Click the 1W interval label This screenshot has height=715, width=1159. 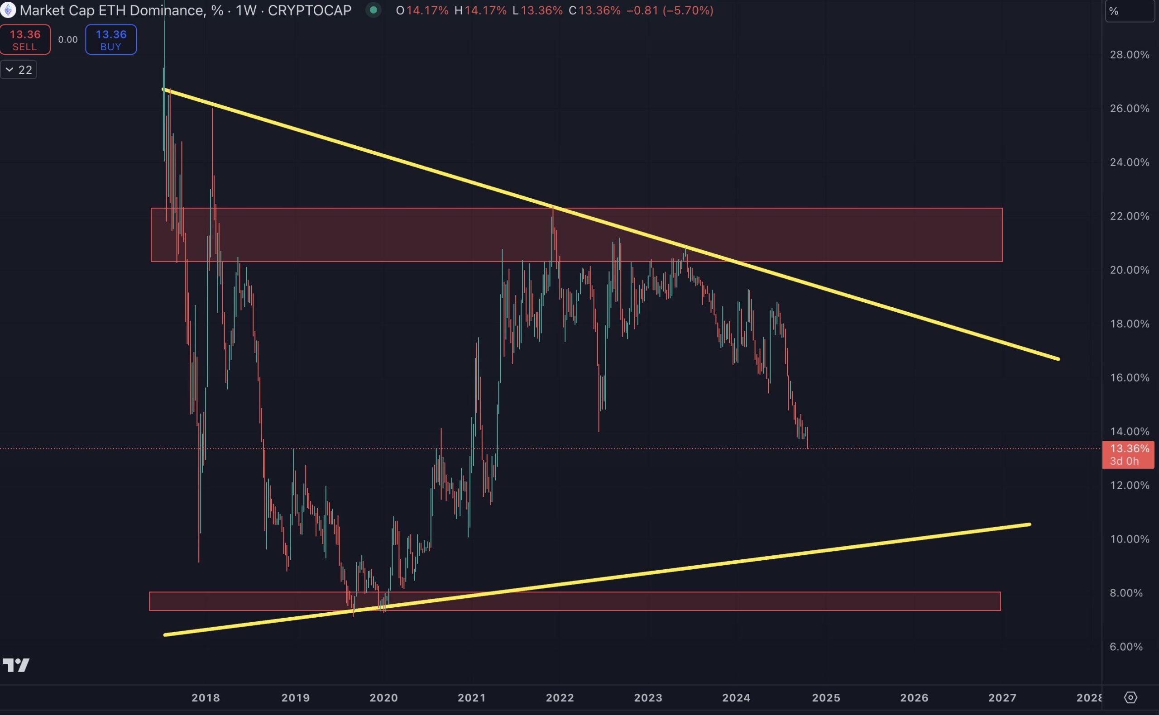(246, 10)
